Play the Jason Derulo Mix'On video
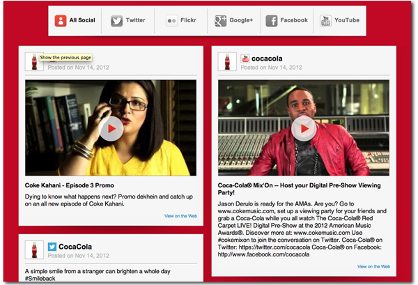 304,129
